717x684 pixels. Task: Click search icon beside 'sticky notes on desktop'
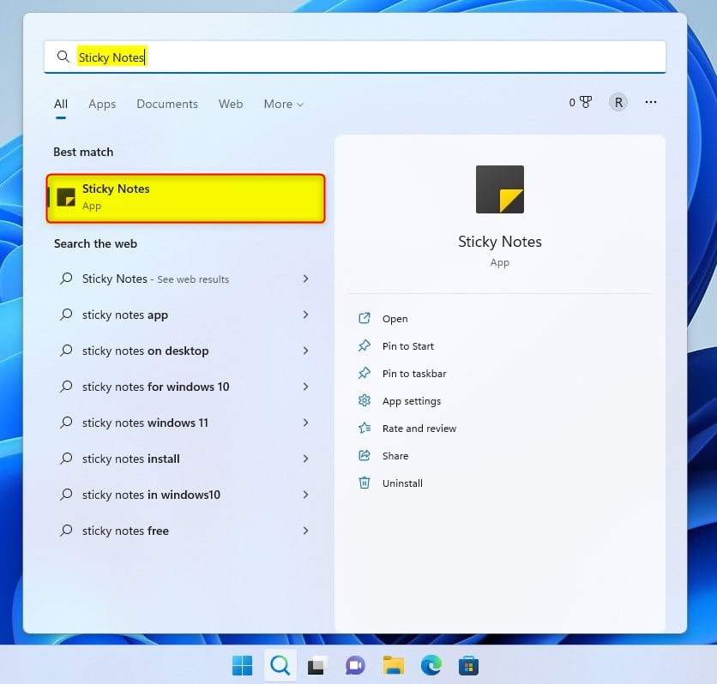tap(66, 351)
